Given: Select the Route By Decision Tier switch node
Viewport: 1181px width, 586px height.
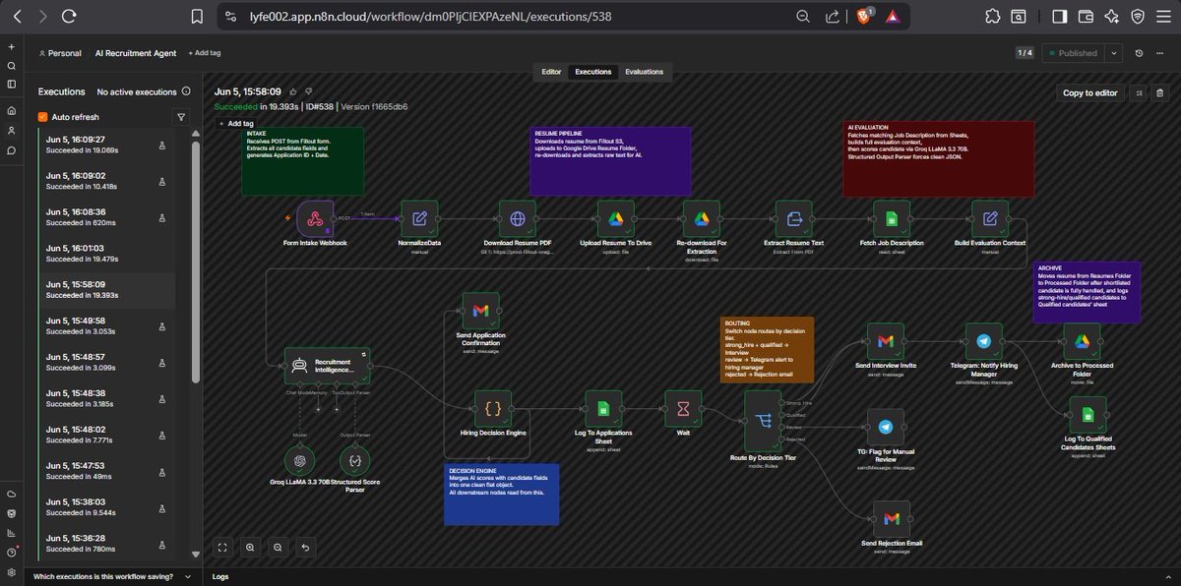Looking at the screenshot, I should tap(763, 421).
